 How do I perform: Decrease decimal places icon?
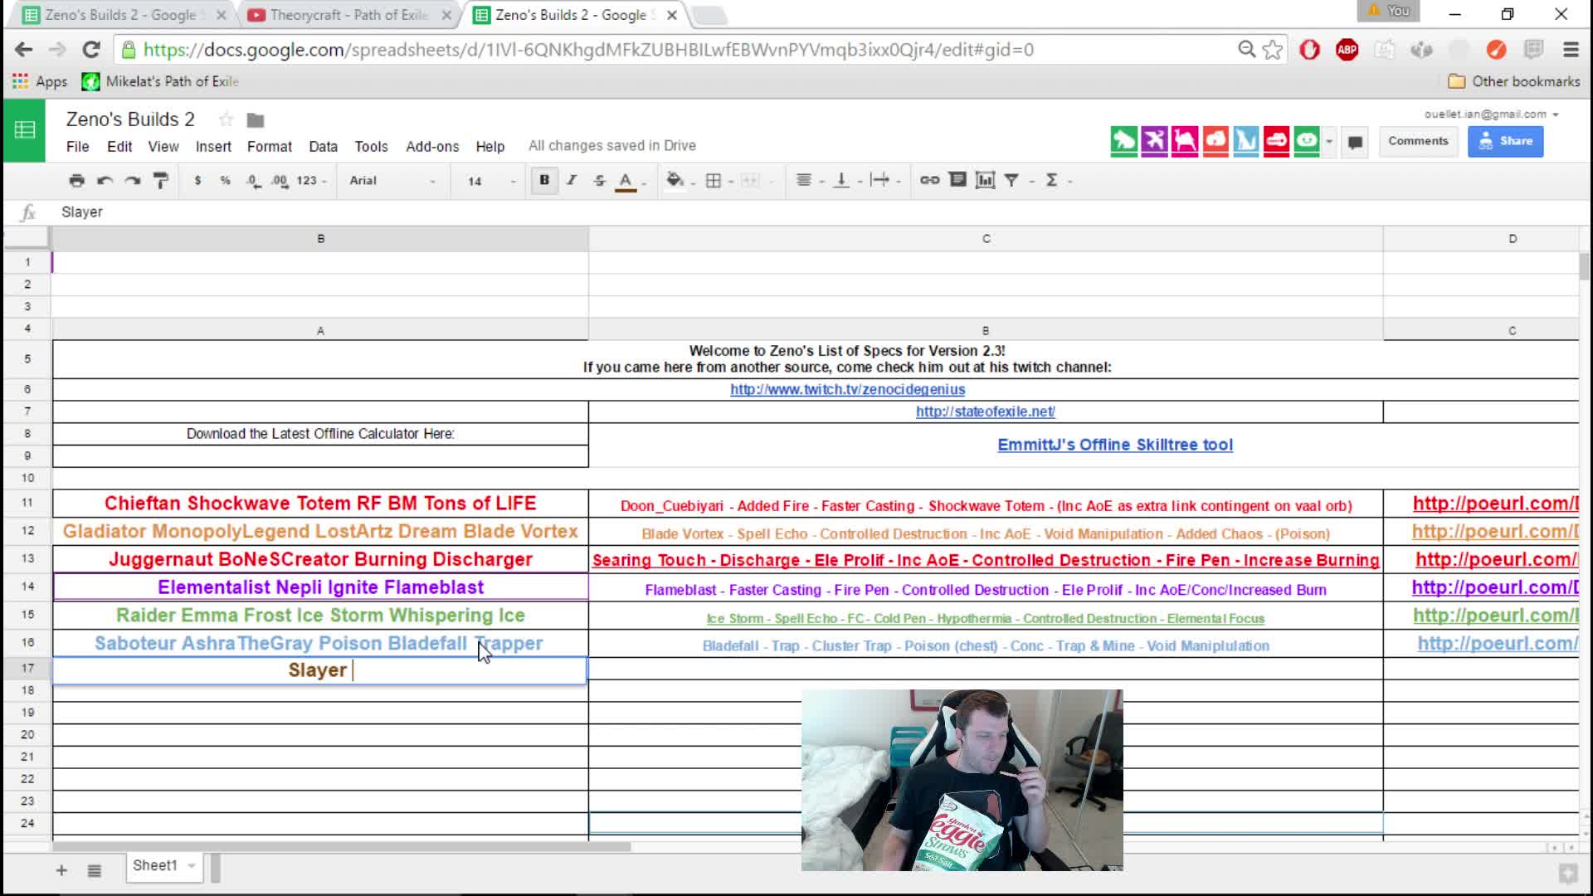pyautogui.click(x=253, y=180)
